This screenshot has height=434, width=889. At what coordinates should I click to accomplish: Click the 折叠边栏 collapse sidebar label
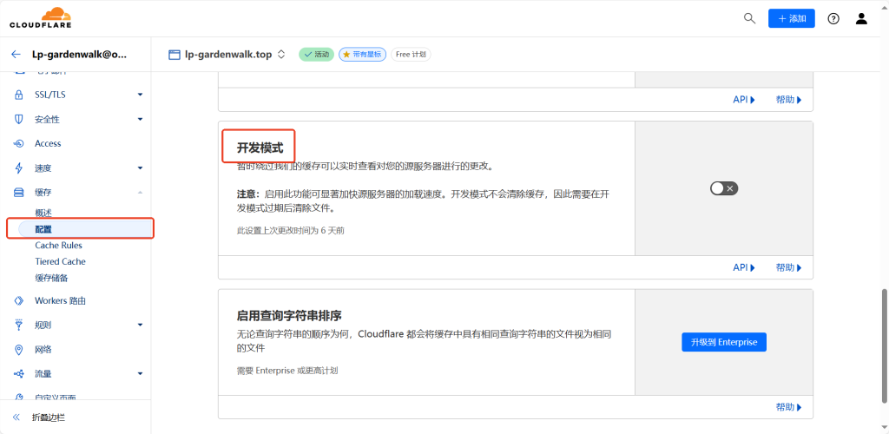pos(49,418)
